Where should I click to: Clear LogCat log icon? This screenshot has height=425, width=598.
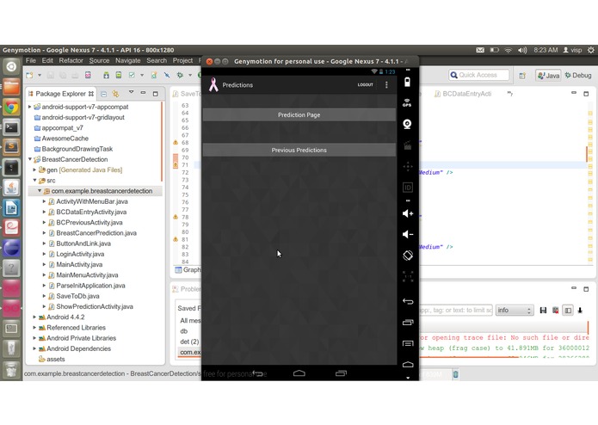coord(555,311)
